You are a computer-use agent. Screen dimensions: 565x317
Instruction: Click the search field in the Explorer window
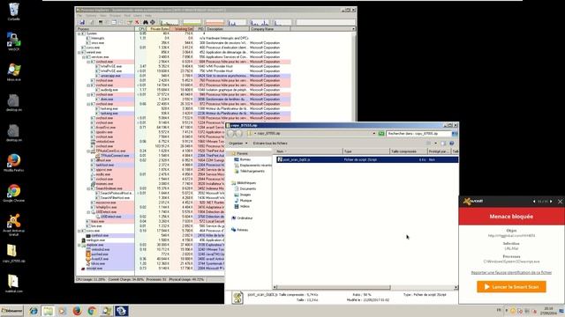click(418, 133)
